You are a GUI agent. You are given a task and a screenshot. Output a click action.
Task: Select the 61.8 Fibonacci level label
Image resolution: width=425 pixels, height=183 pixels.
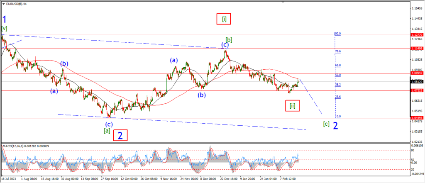(337, 65)
